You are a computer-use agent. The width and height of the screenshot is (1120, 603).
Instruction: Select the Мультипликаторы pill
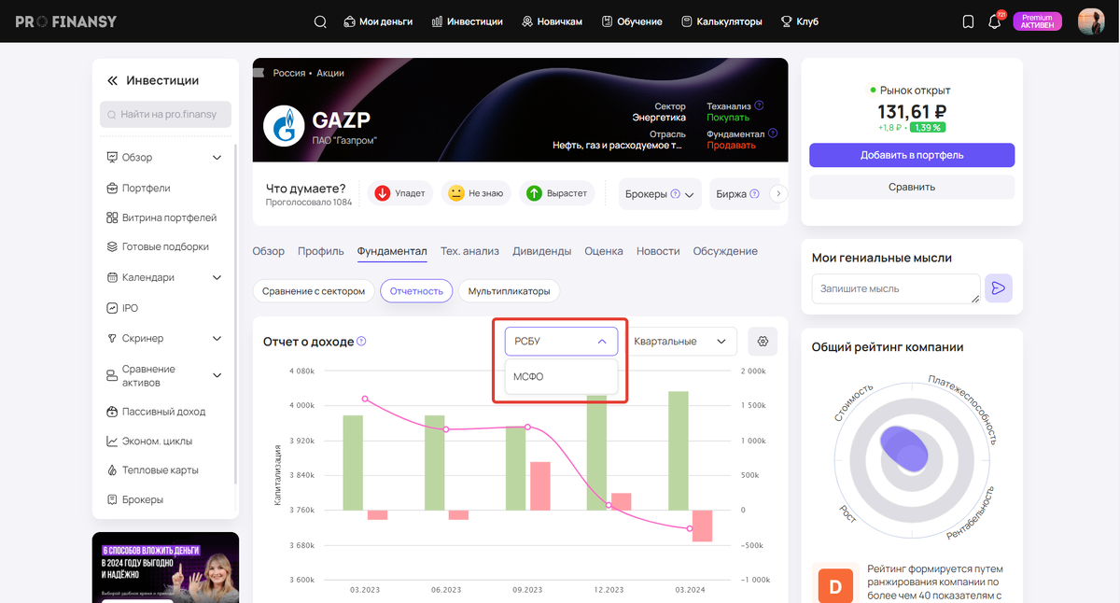pos(510,291)
